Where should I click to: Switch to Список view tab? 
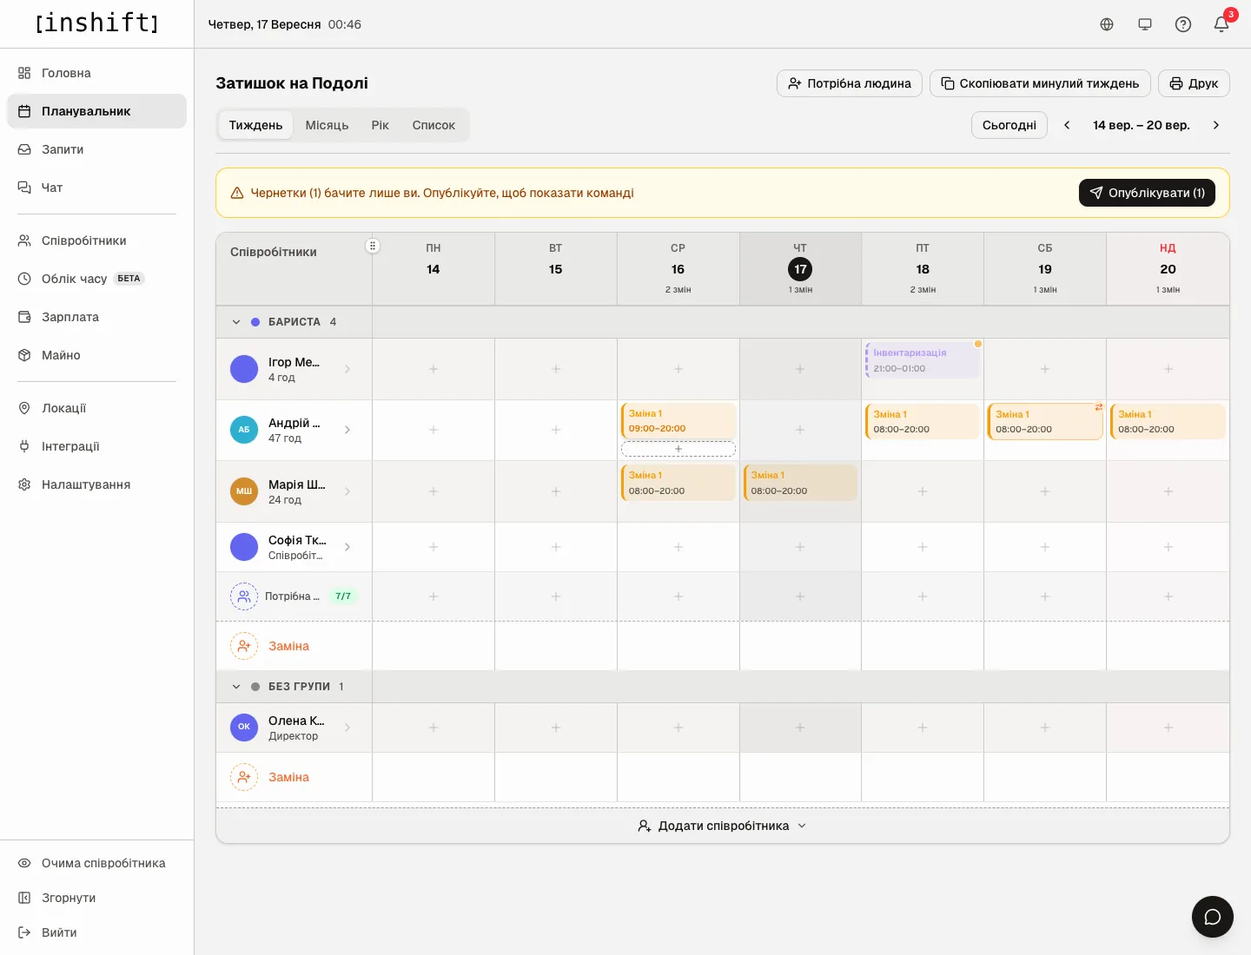tap(434, 125)
